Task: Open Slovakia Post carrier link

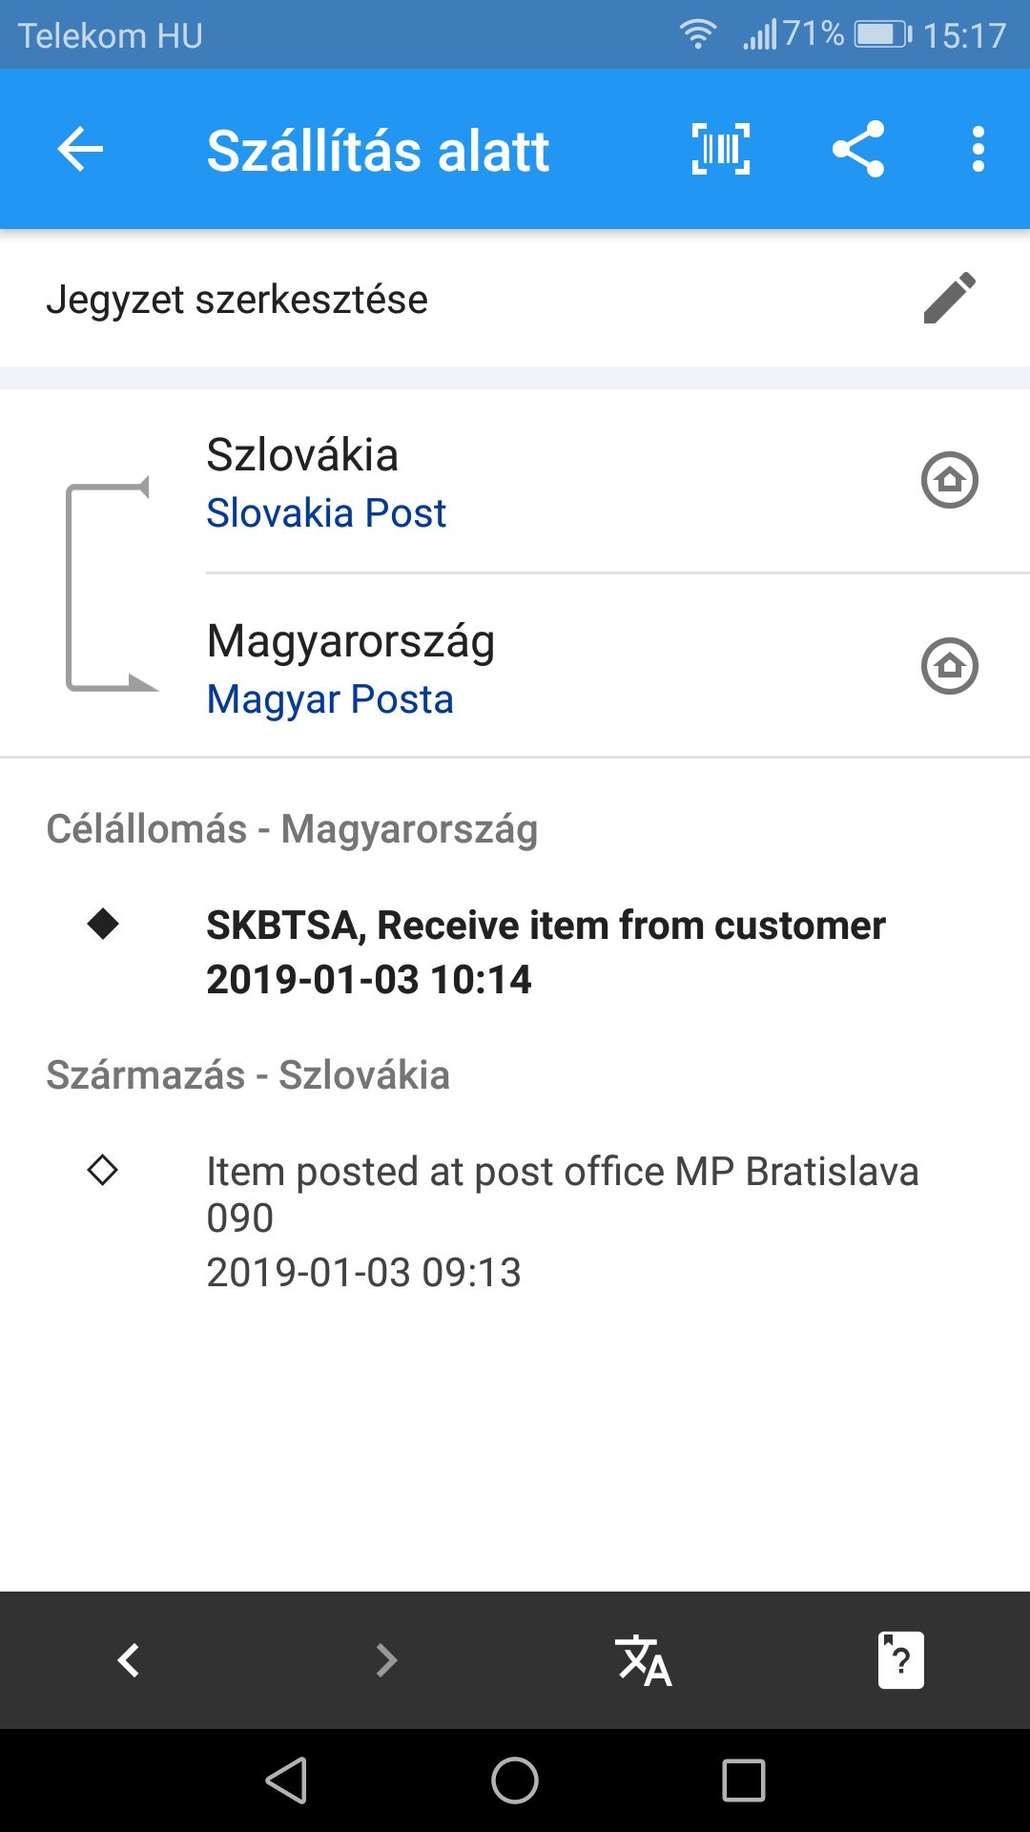Action: (x=326, y=513)
